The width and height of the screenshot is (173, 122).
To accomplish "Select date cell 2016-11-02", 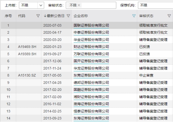I will point(52,104).
